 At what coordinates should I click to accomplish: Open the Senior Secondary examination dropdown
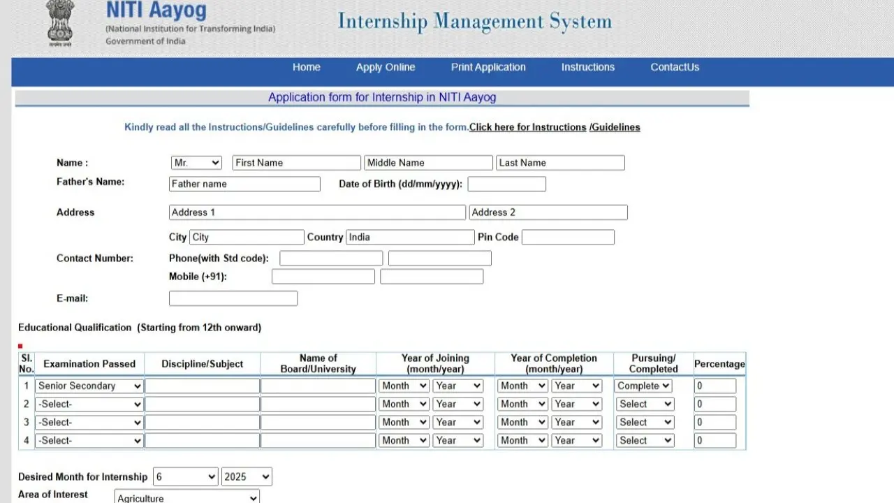pos(89,386)
